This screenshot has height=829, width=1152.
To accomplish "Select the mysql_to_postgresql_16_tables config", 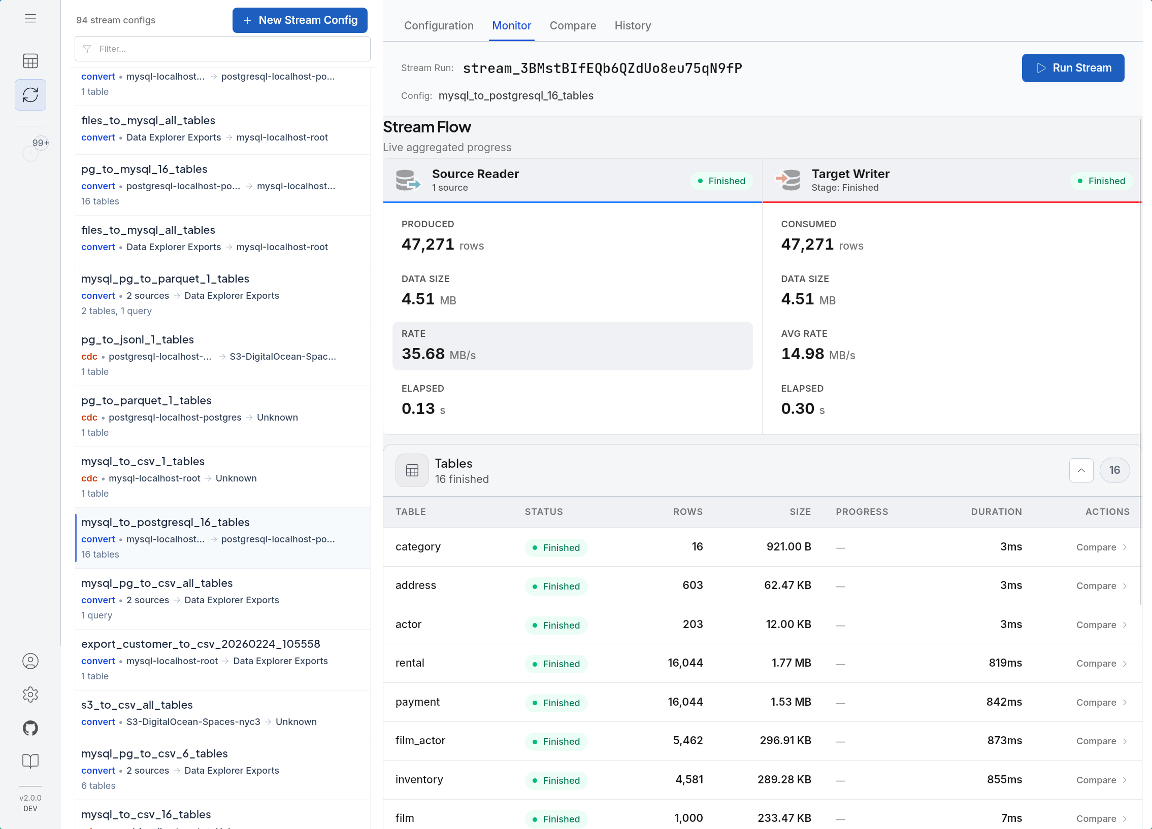I will (222, 538).
